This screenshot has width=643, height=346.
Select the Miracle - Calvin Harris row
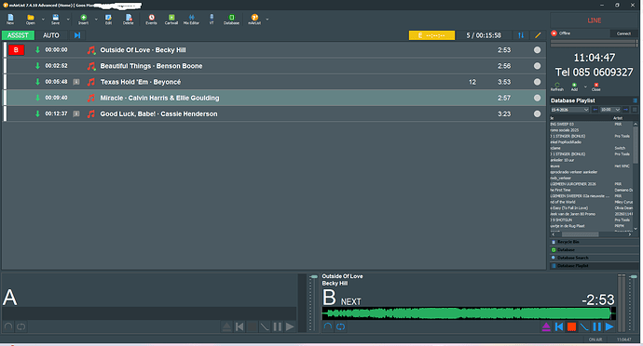tap(275, 98)
